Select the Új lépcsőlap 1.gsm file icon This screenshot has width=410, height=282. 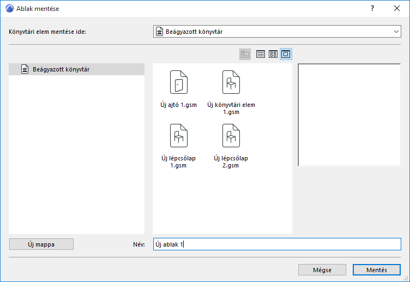point(179,135)
